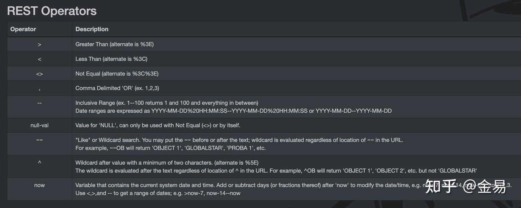Click the double-dash range operator cell
Viewport: 521px width, 208px height.
(39, 103)
